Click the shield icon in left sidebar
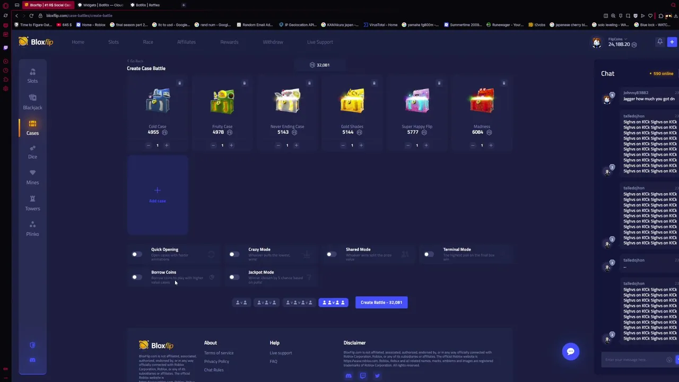679x382 pixels. click(x=32, y=345)
